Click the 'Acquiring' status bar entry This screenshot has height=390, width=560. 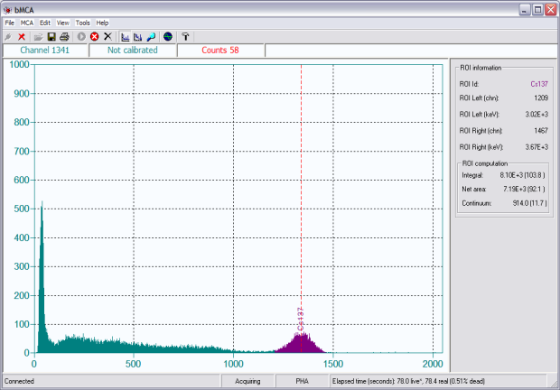[x=247, y=381]
